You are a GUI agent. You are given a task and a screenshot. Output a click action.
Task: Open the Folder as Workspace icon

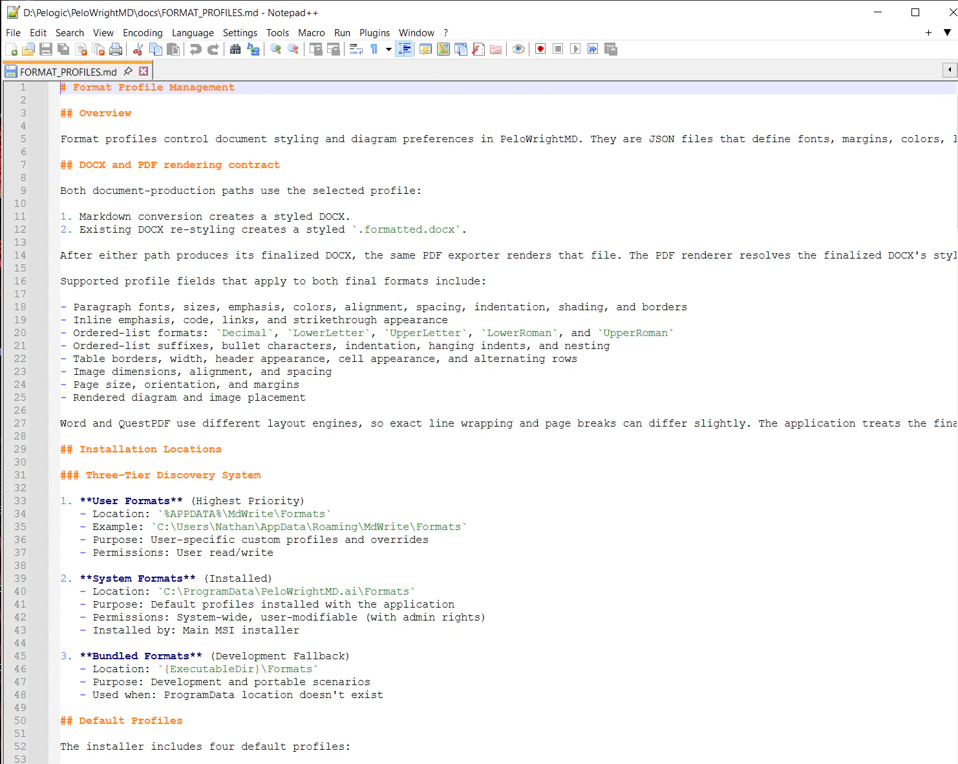click(496, 49)
